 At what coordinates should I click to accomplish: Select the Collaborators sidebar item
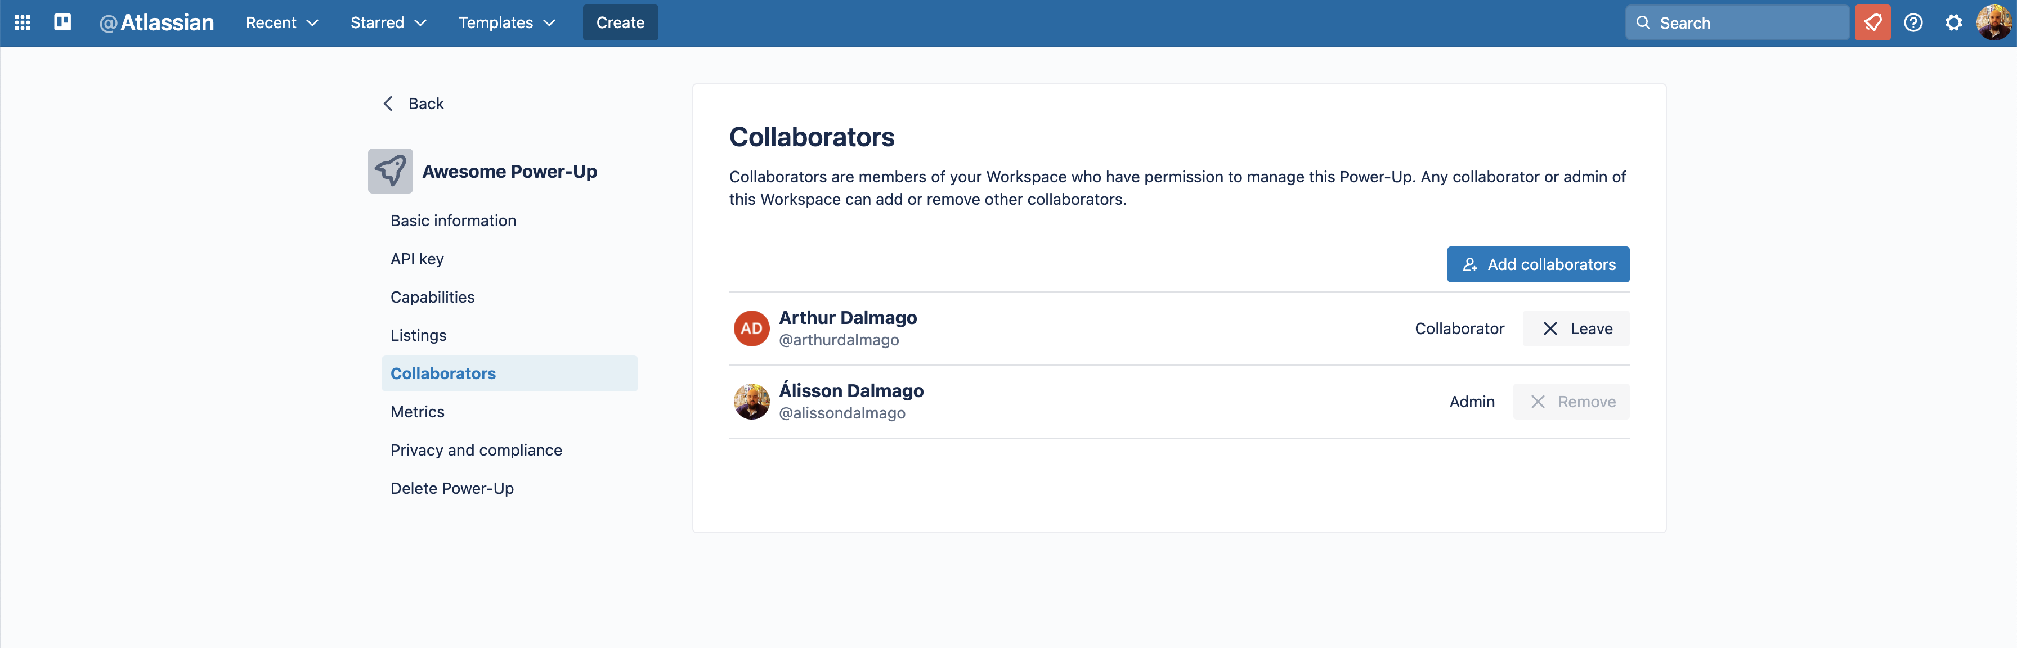(509, 373)
